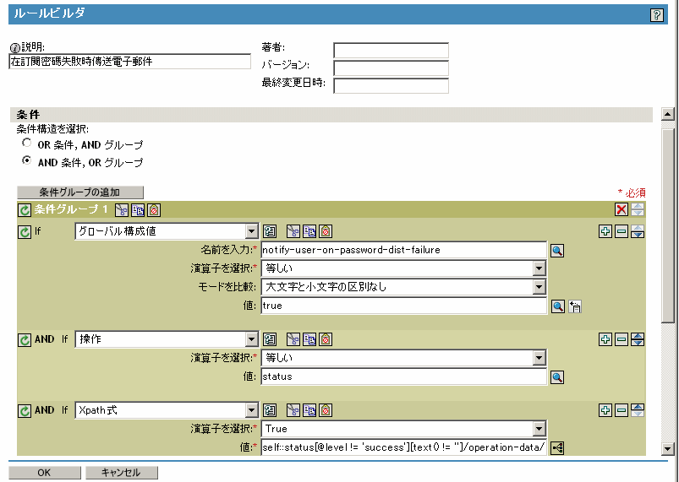Cut the 操作 condition

pos(293,339)
